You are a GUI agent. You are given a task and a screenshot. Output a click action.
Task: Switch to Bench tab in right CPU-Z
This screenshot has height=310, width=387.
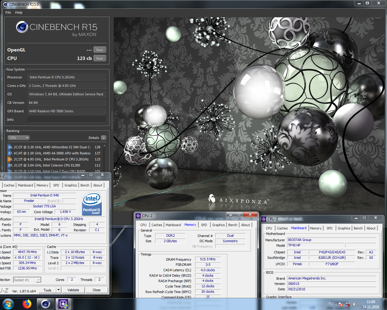pyautogui.click(x=358, y=228)
